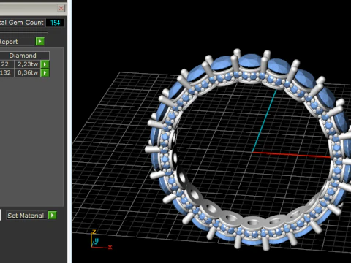Click the Gem Count label text
The height and width of the screenshot is (263, 351).
[26, 23]
